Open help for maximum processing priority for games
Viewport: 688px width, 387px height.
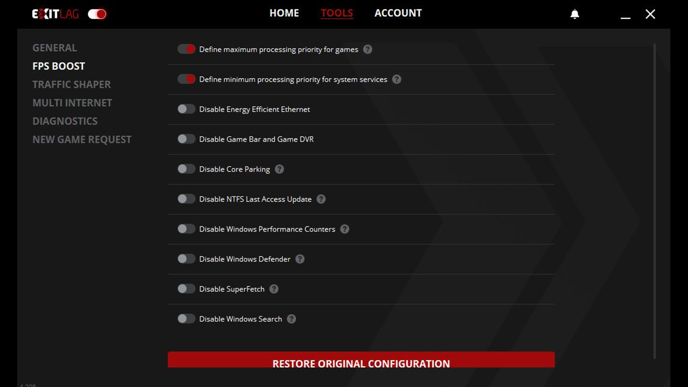(x=367, y=49)
